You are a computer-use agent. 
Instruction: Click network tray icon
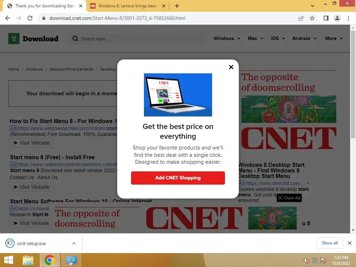point(315,260)
